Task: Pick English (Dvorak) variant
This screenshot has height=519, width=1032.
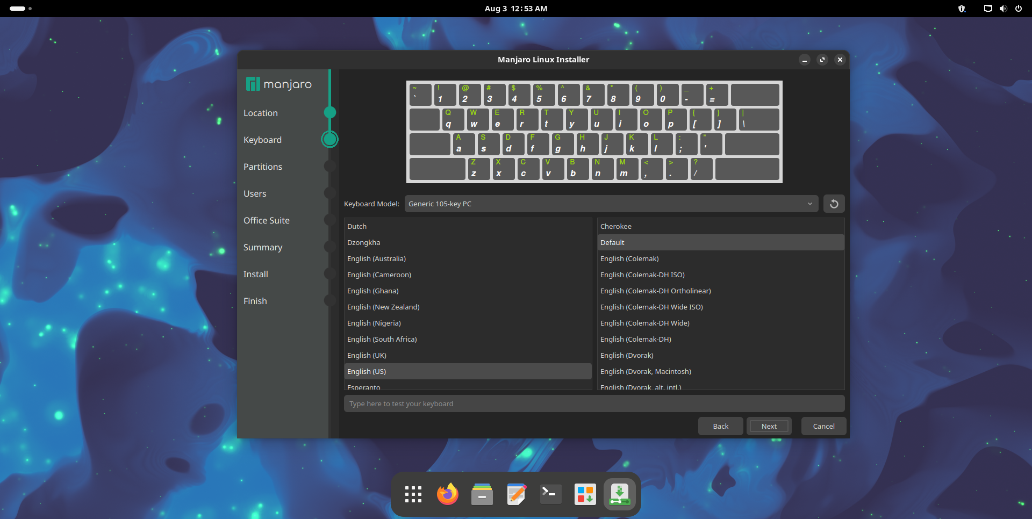Action: (x=721, y=355)
